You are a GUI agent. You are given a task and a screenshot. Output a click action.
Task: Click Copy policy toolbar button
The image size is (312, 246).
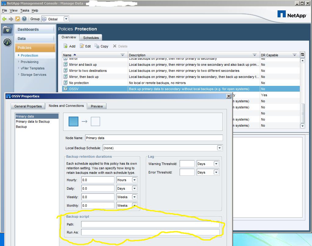102,46
